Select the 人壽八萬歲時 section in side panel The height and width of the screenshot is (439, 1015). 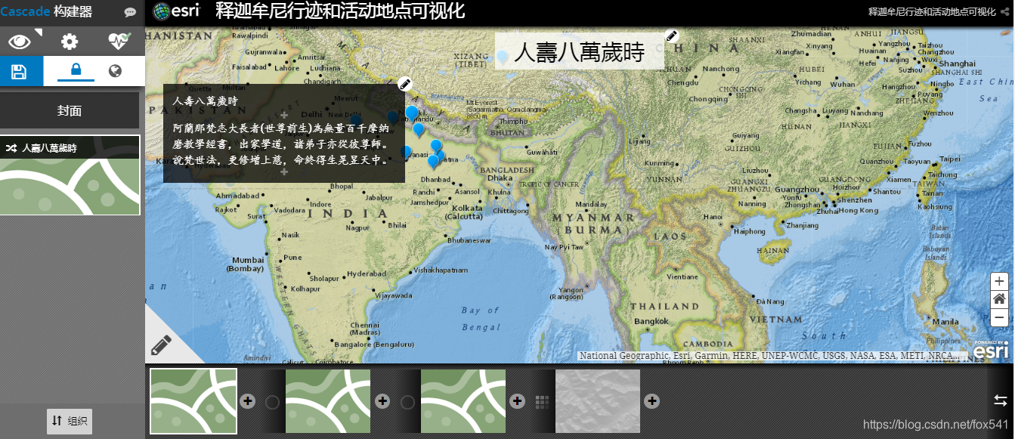coord(70,175)
